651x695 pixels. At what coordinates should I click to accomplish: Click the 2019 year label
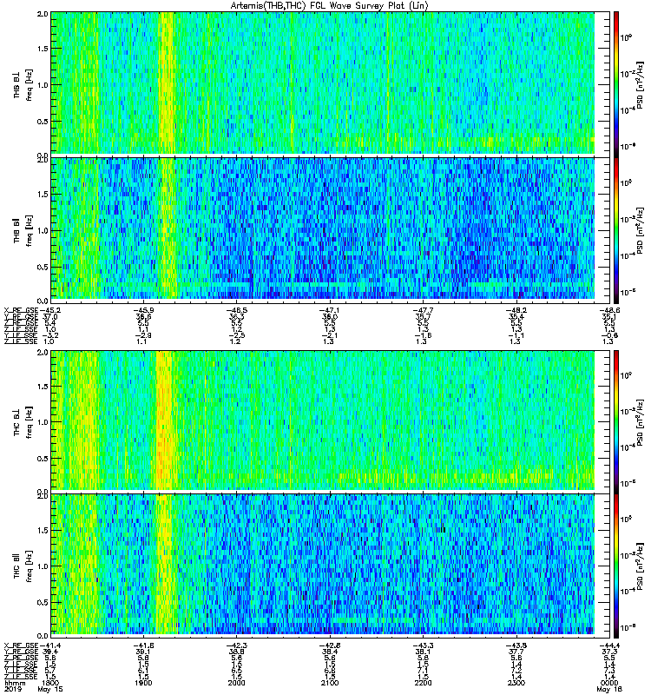13,689
